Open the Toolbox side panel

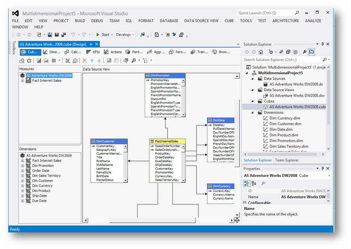tap(14, 48)
